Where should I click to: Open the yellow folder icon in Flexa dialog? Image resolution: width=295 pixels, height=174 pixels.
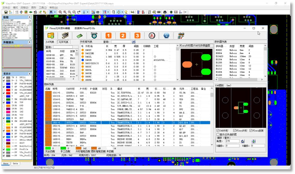pyautogui.click(x=51, y=36)
